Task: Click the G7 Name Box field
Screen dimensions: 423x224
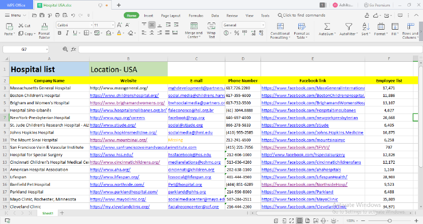Action: click(24, 49)
